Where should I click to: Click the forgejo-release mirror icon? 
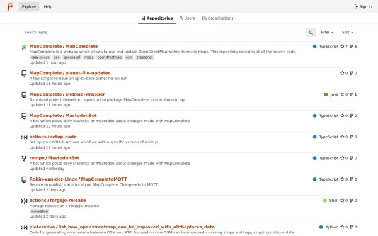[x=24, y=201]
